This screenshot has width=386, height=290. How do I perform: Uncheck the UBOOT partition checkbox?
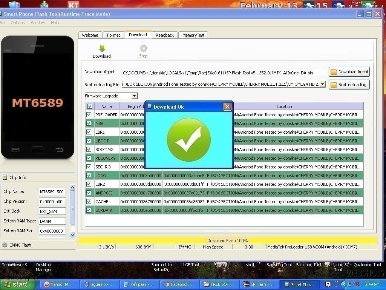[89, 141]
